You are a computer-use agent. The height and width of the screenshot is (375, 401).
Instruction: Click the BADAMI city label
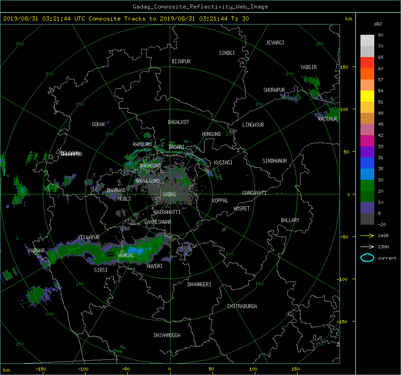176,147
